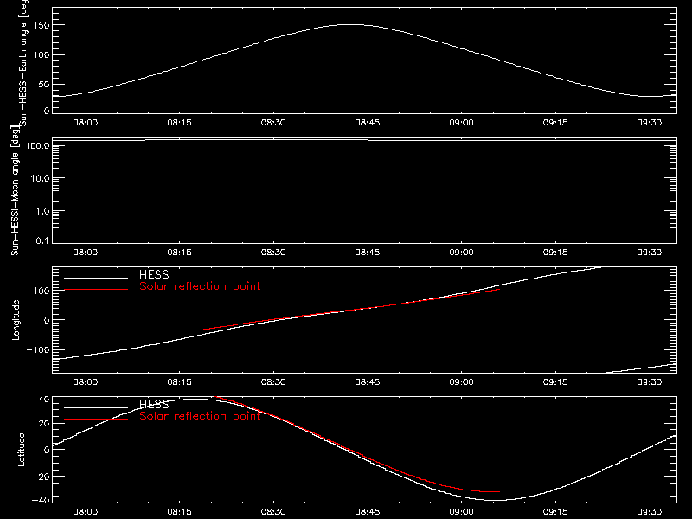The image size is (692, 519).
Task: Select red Solar reflection point label in Latitude plot
Action: pyautogui.click(x=200, y=416)
